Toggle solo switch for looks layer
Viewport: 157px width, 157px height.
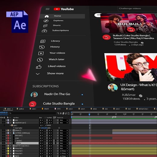click(3, 120)
